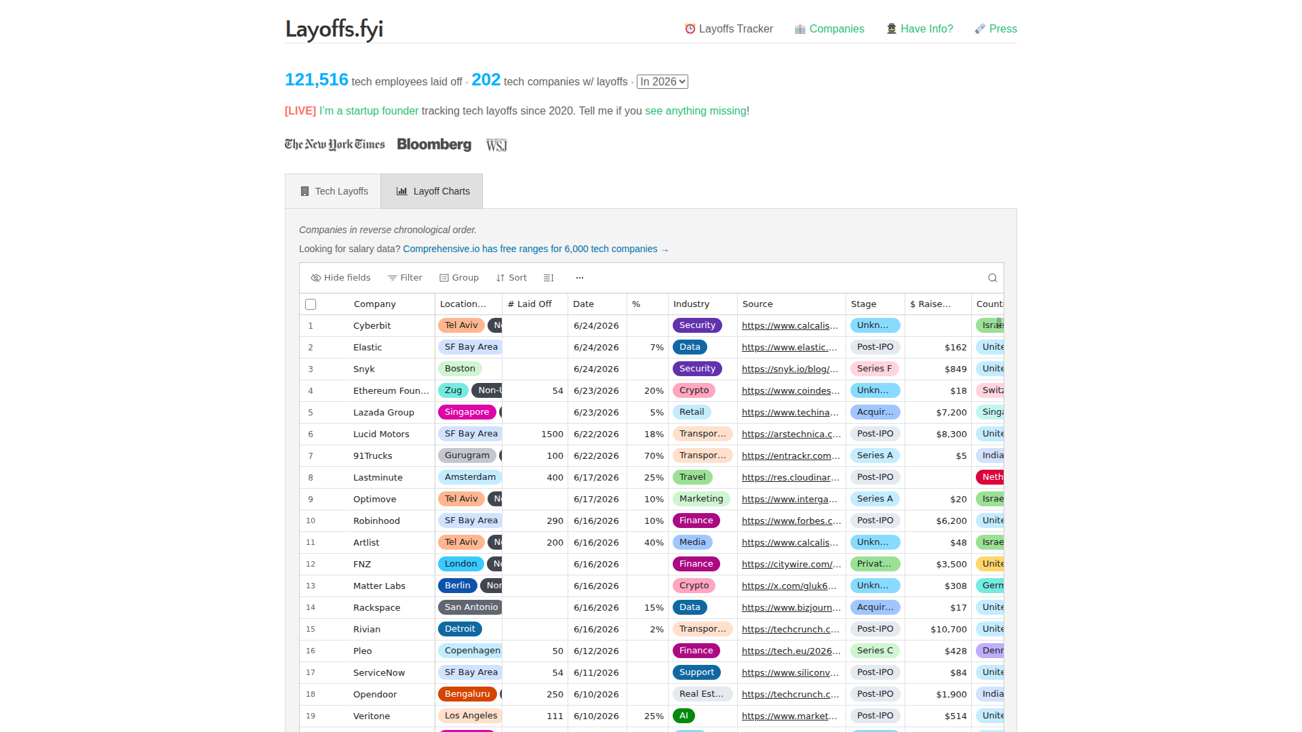Click the Bloomberg logo

coord(434,144)
